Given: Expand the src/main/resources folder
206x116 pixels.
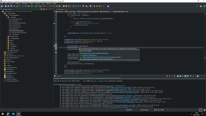Looking at the screenshot, I should pos(3,52).
